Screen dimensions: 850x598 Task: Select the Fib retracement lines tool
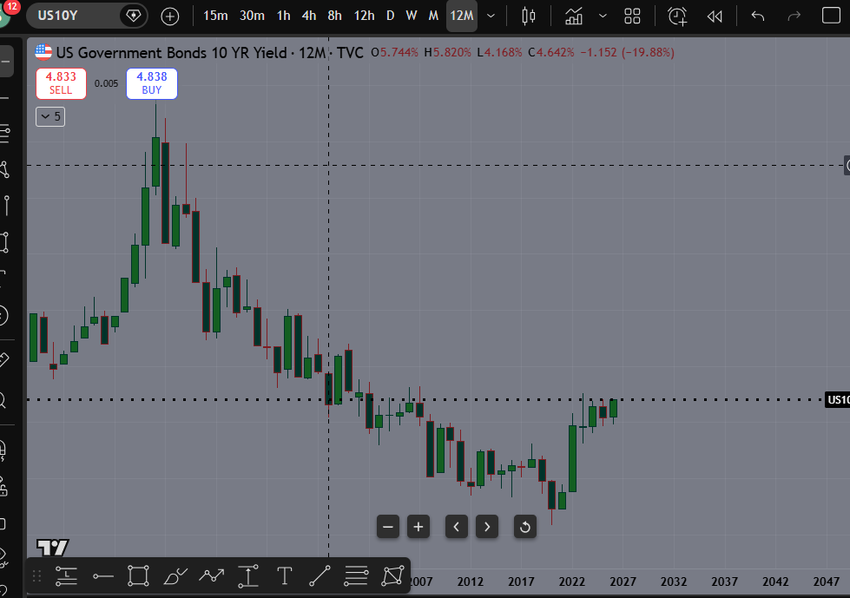coord(356,575)
